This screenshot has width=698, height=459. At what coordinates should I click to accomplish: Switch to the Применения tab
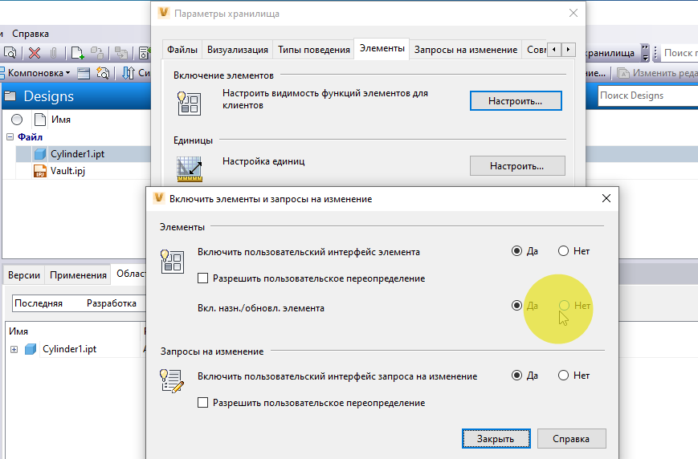coord(78,275)
